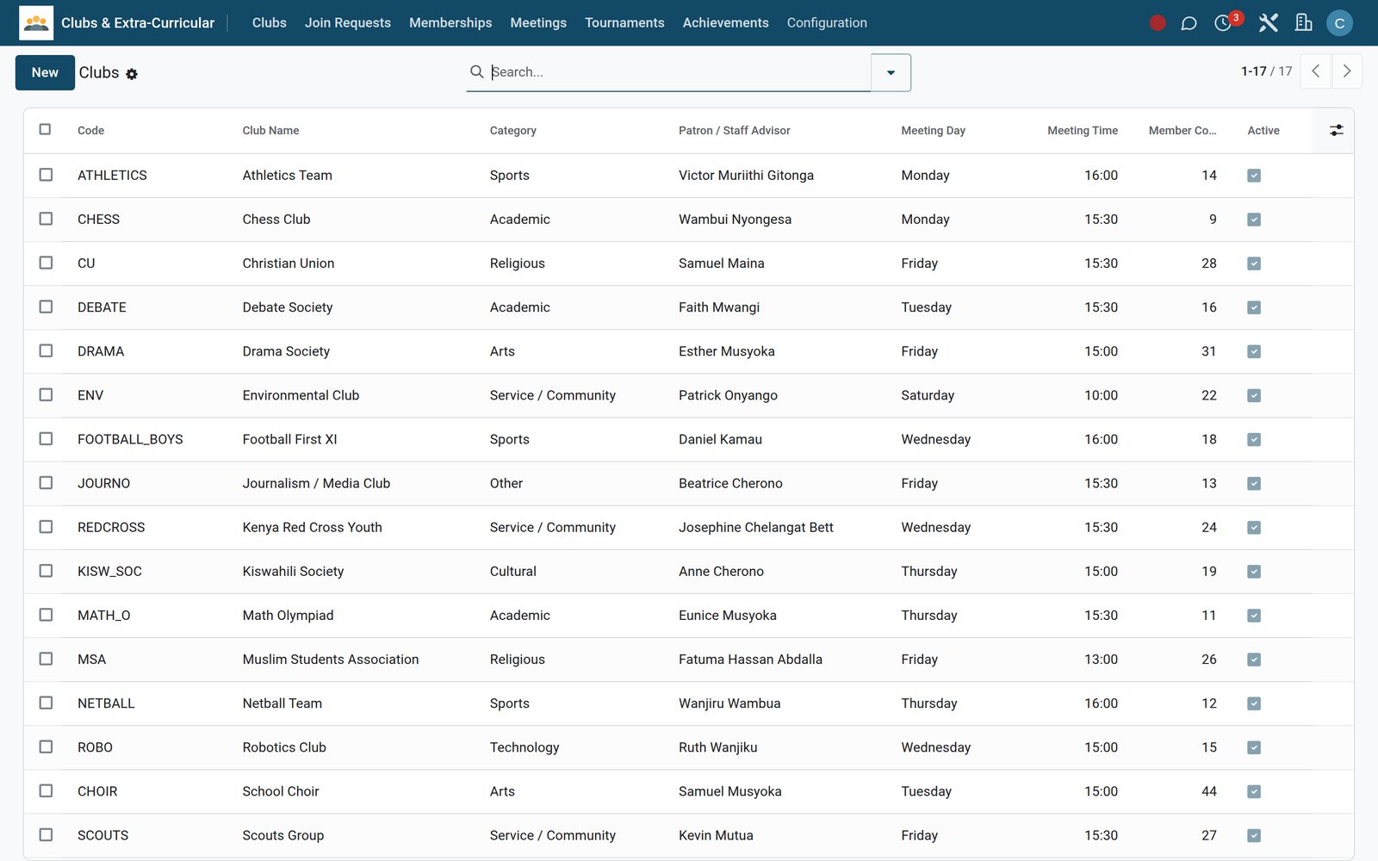Select the DRAMA row checkbox
Image resolution: width=1378 pixels, height=861 pixels.
tap(46, 350)
